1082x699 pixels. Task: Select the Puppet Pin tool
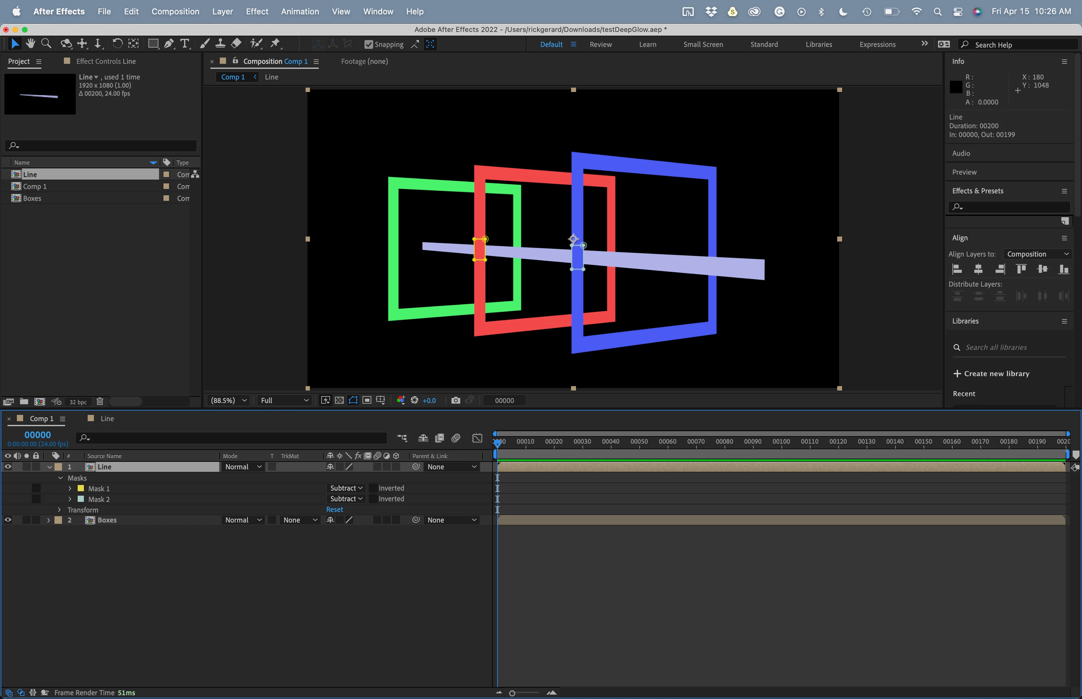click(275, 43)
